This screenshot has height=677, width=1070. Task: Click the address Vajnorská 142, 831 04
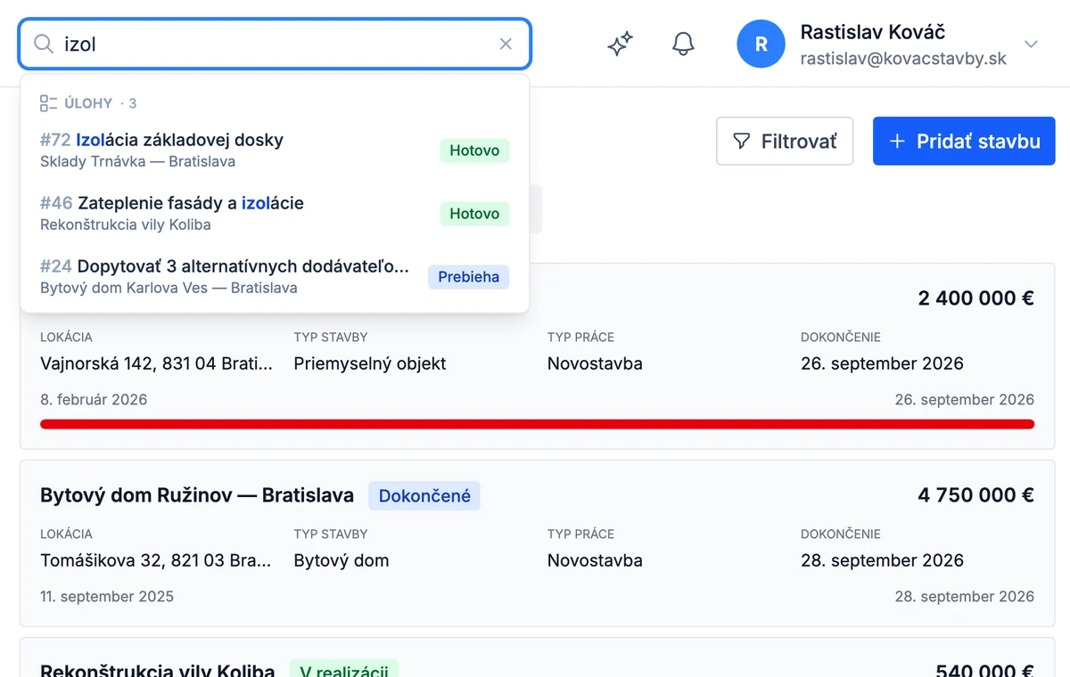tap(156, 363)
